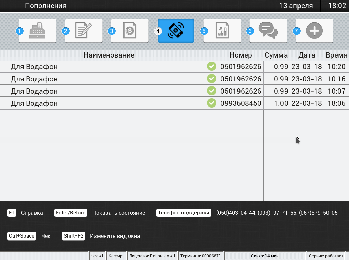
Task: Click the Чек #1 status bar entry
Action: tap(97, 256)
